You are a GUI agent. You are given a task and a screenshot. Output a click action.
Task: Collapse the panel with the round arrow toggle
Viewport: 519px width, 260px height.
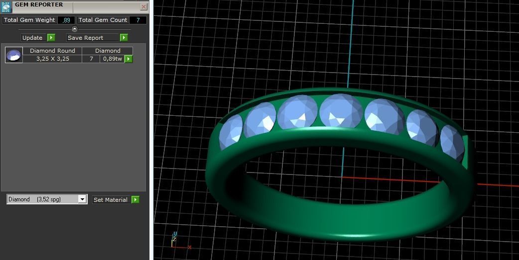click(x=75, y=29)
